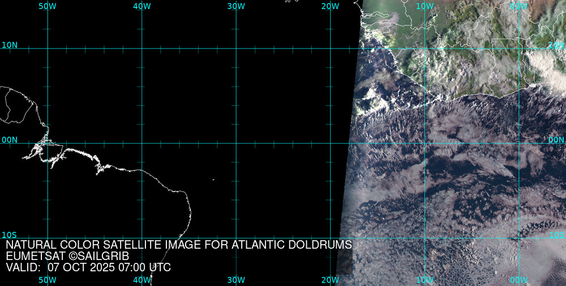Select the 10S latitude label on left
This screenshot has height=286, width=566.
(x=9, y=235)
